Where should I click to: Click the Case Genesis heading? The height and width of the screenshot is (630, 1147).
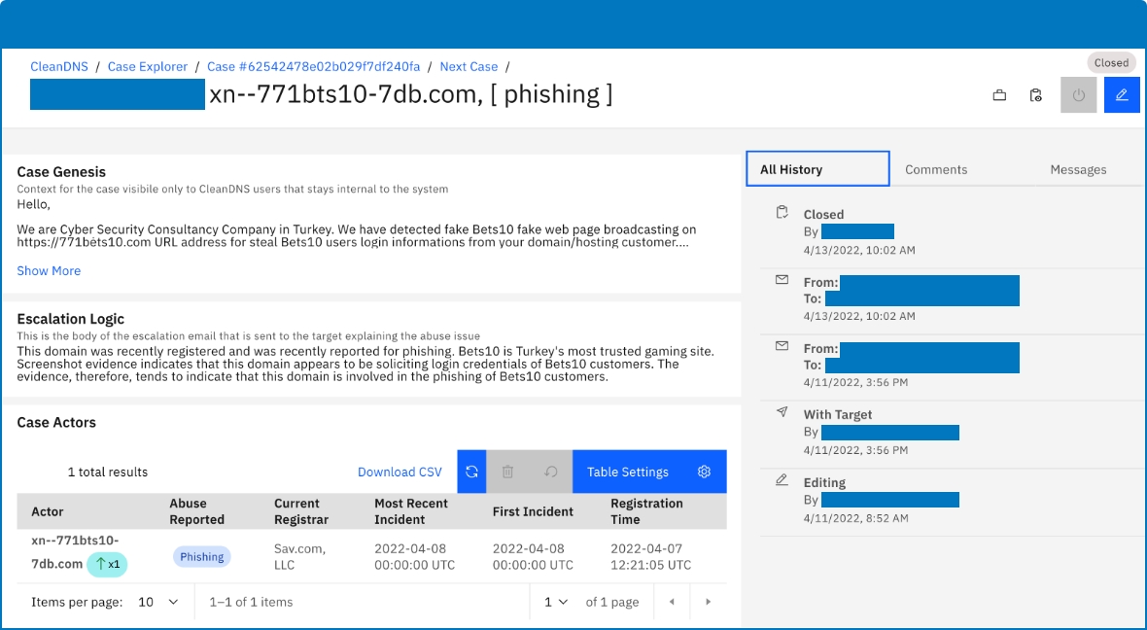coord(61,172)
